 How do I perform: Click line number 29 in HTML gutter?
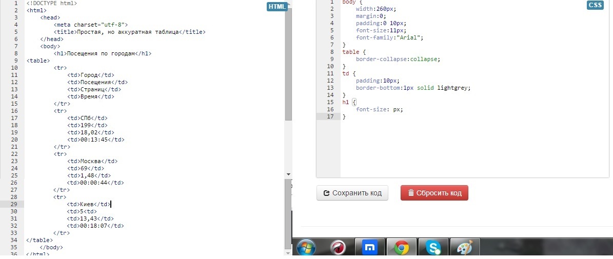(x=14, y=204)
